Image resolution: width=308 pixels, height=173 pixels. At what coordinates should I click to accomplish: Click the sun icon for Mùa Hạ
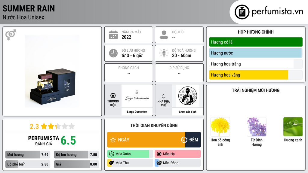coord(159,154)
